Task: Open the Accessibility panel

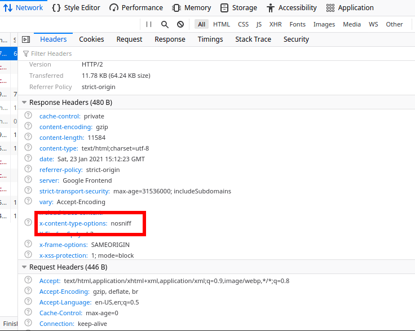Action: coord(292,8)
